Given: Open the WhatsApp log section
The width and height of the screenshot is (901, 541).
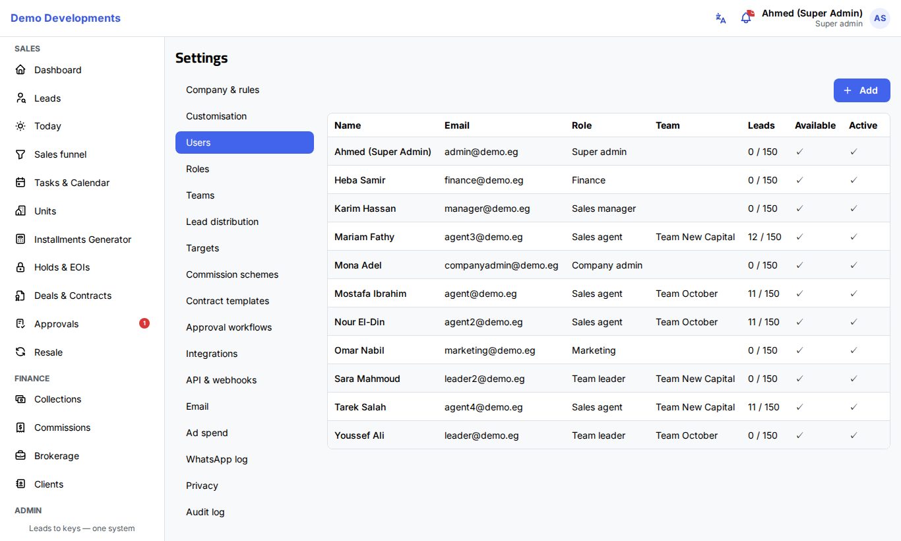Looking at the screenshot, I should (x=245, y=459).
